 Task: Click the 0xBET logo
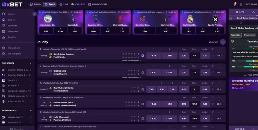click(12, 5)
